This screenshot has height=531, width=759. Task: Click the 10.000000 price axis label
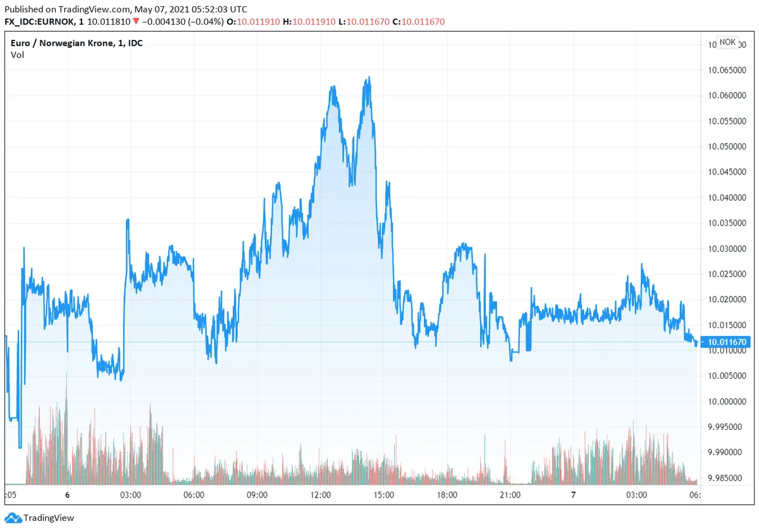pos(727,401)
